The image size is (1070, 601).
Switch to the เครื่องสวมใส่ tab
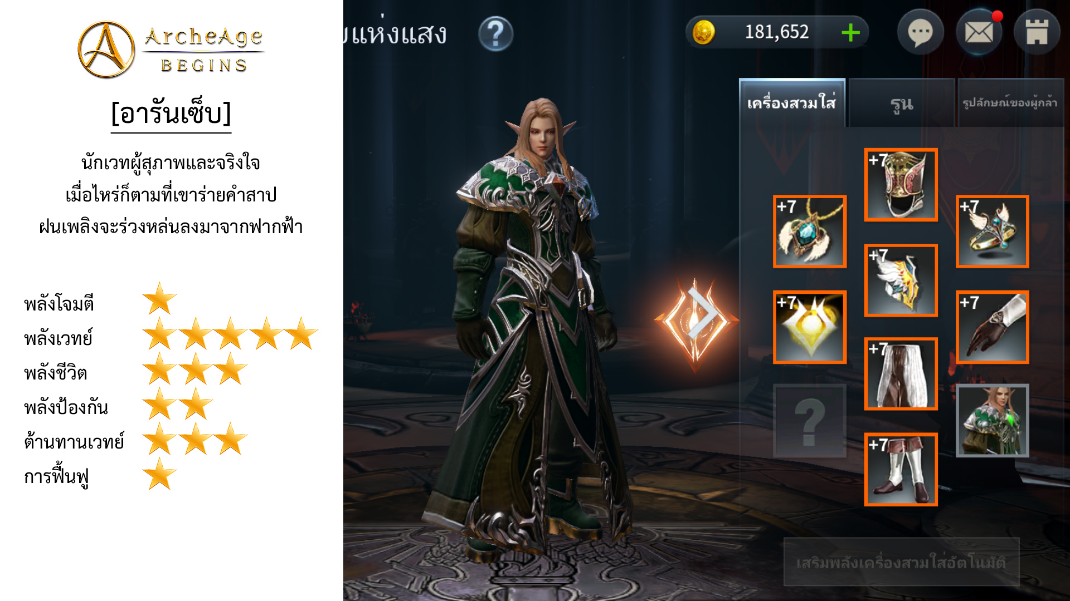click(x=792, y=103)
